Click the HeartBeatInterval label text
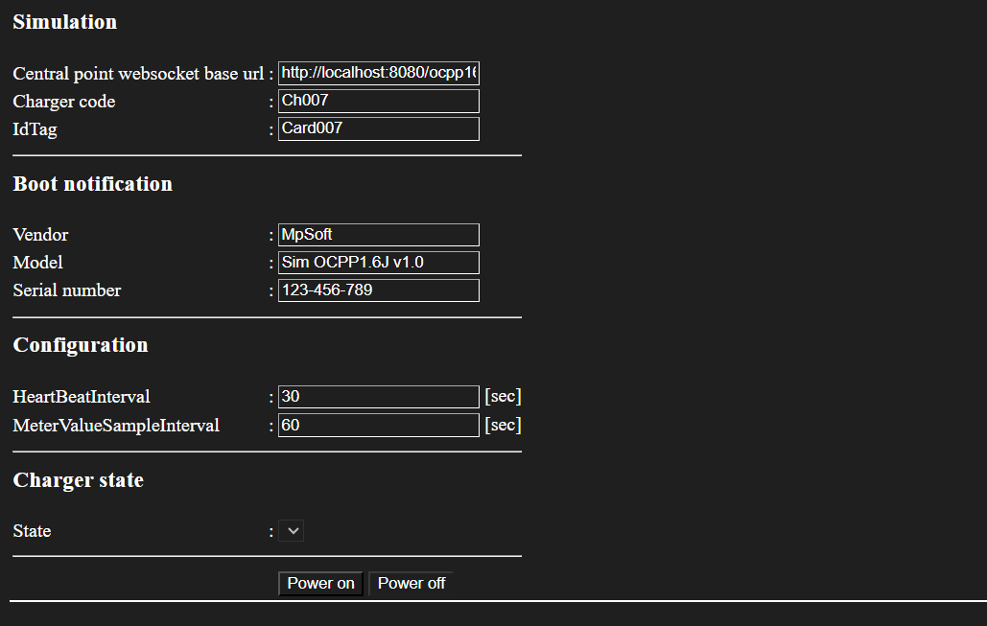987x626 pixels. pyautogui.click(x=82, y=397)
